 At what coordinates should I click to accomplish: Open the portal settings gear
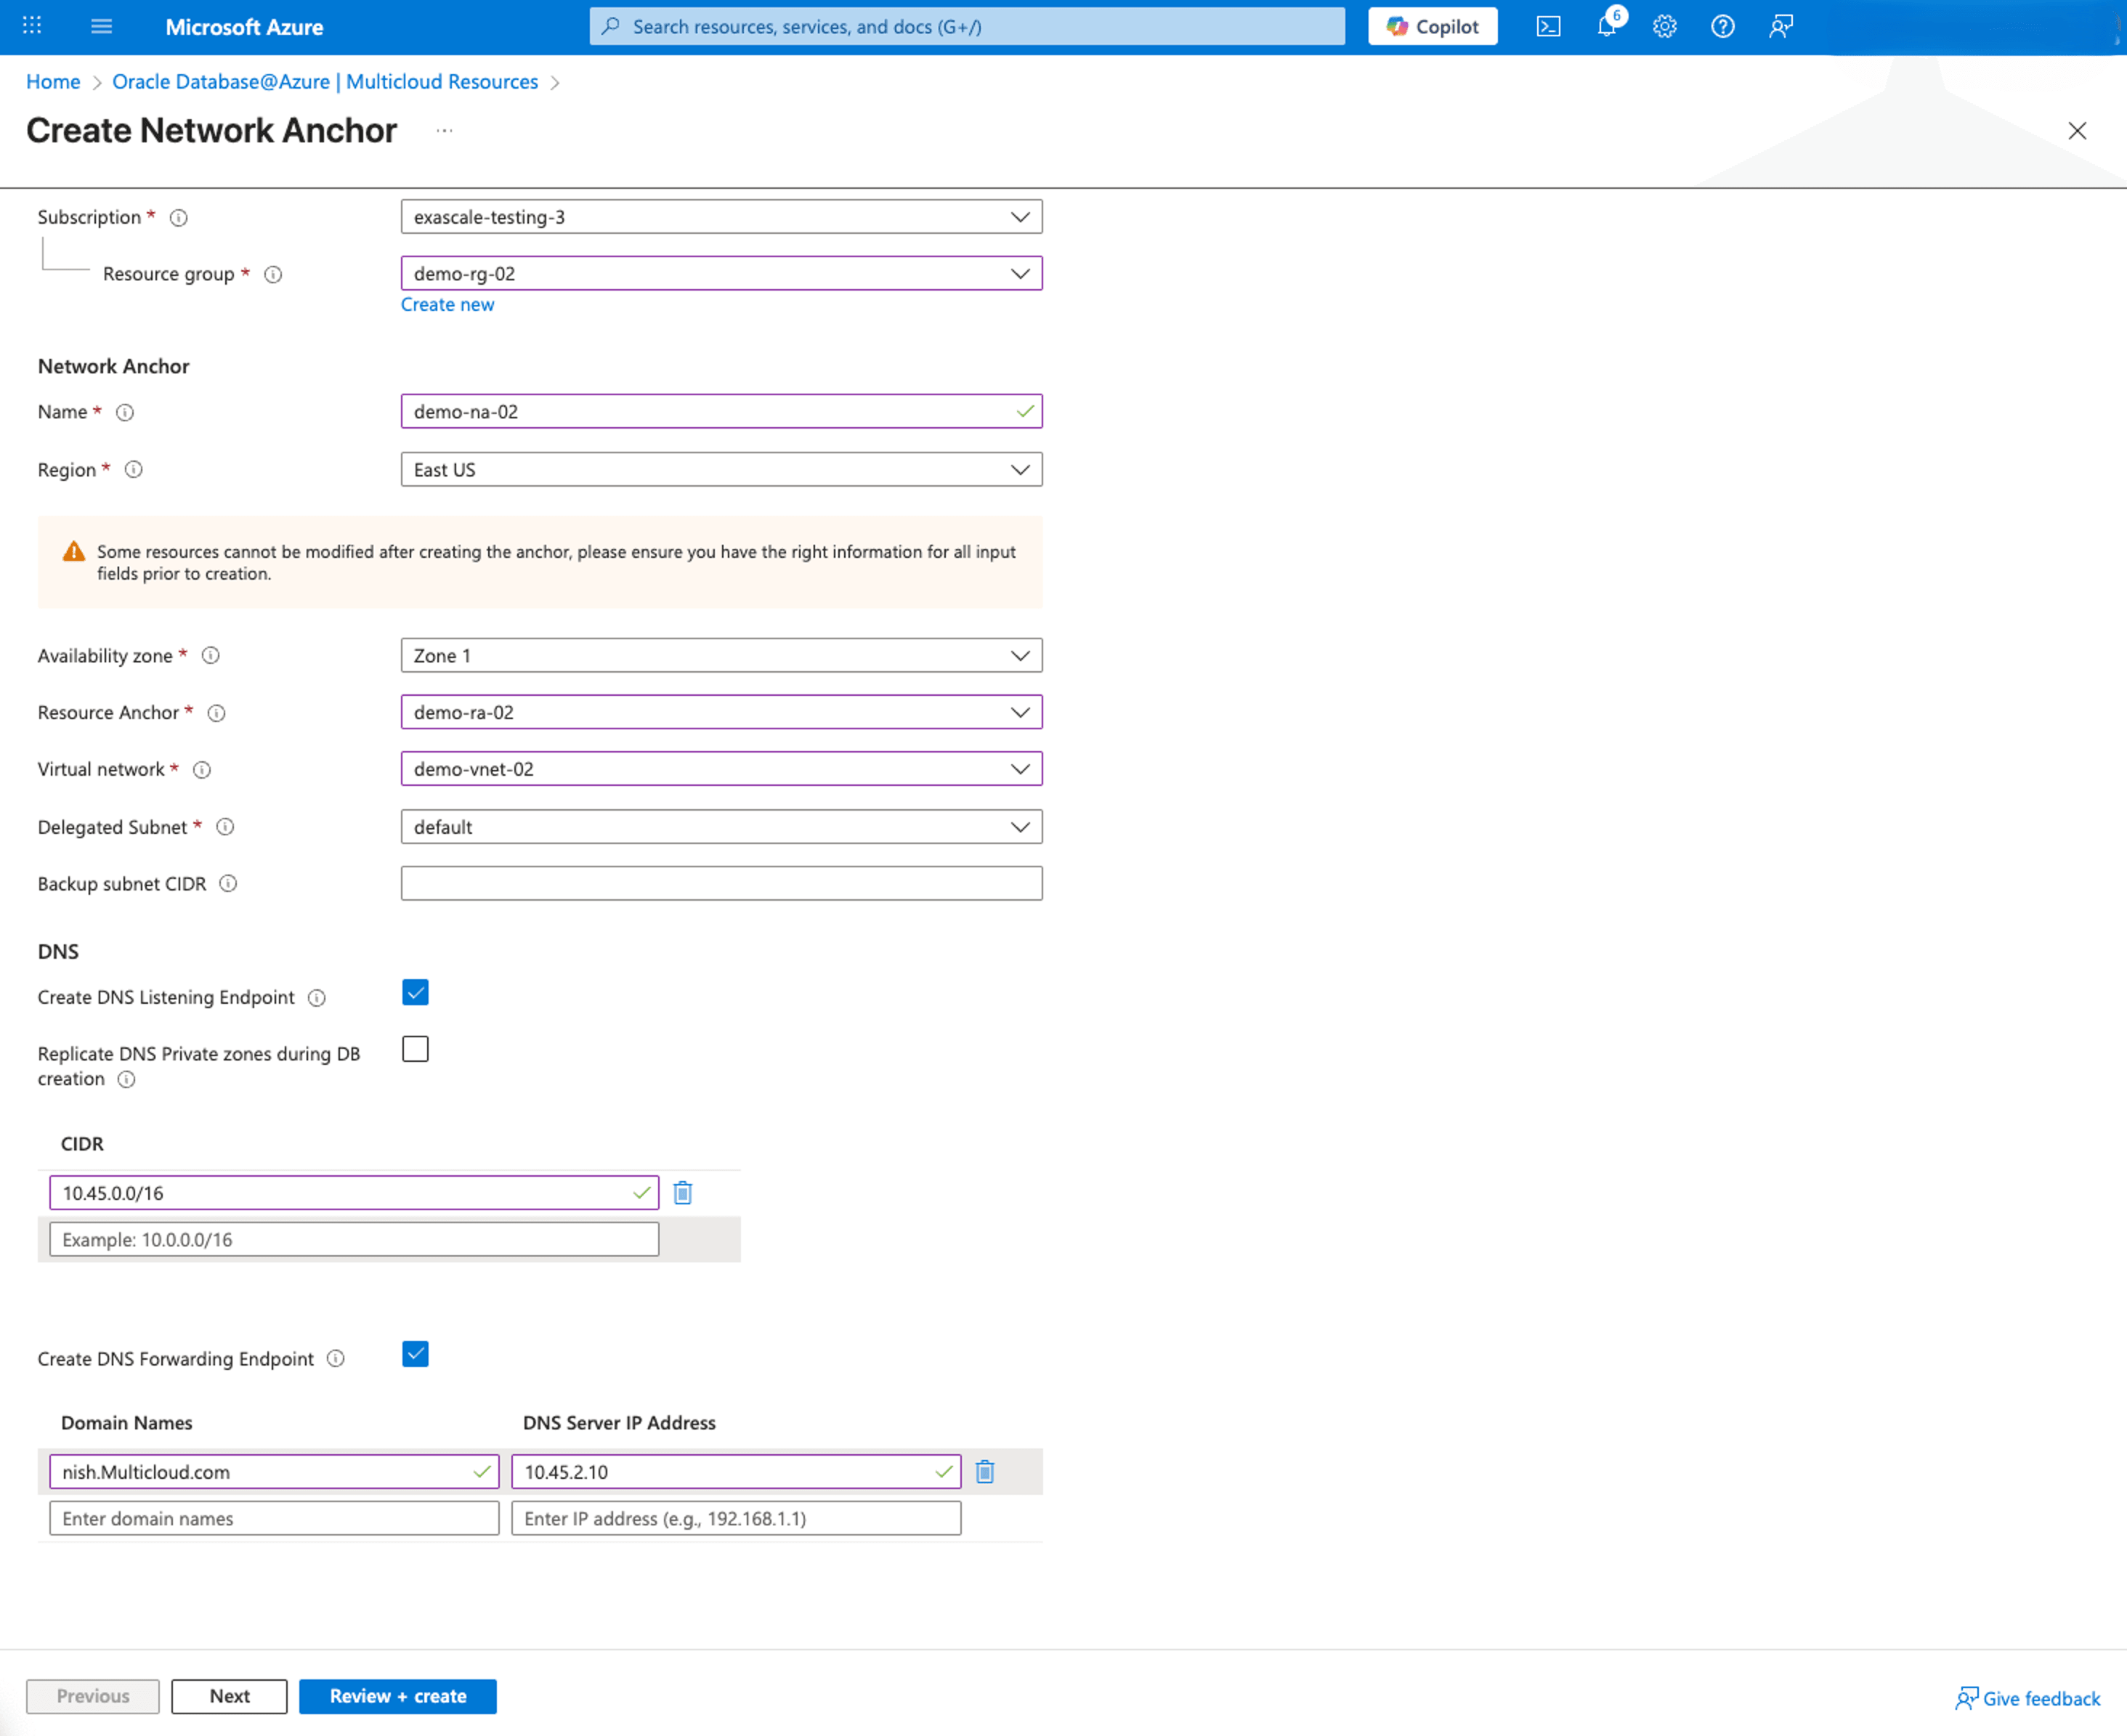coord(1664,27)
